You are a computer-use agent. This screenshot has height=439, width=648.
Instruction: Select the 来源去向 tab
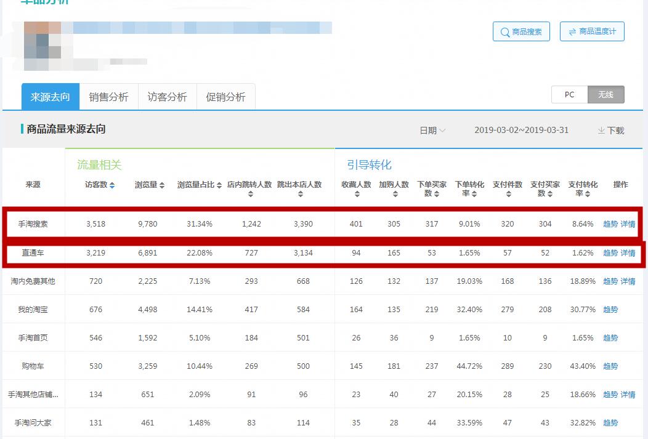click(x=51, y=97)
